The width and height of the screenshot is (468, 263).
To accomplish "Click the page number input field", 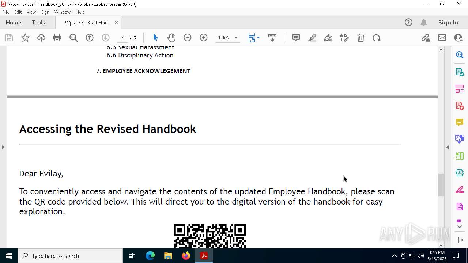I will coord(122,38).
